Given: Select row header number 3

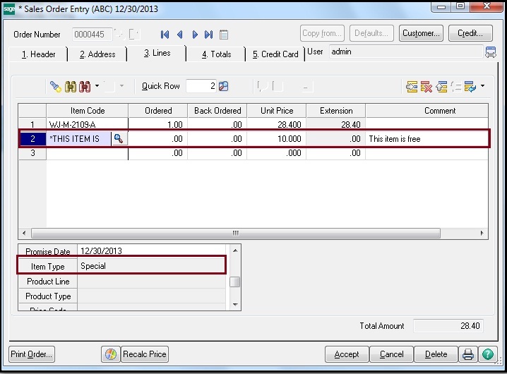Looking at the screenshot, I should 32,153.
